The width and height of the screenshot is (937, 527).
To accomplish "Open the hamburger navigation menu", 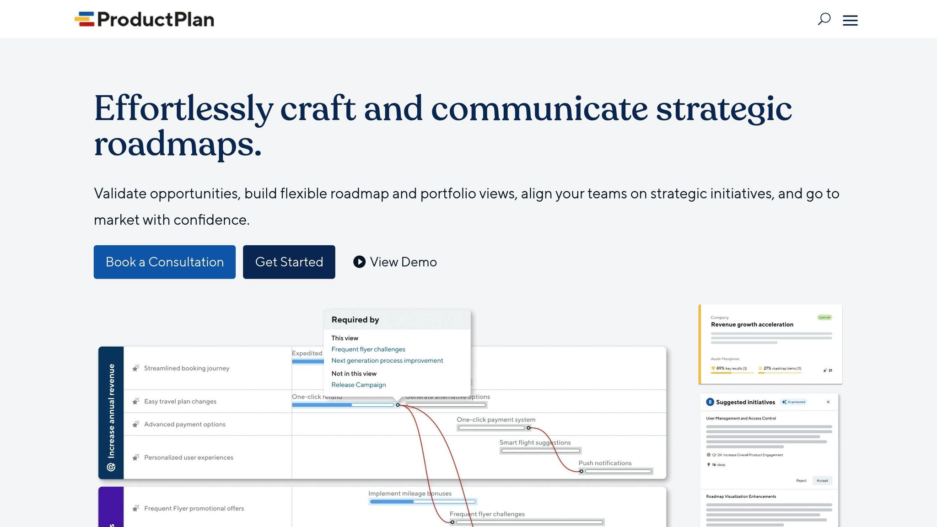I will [850, 20].
